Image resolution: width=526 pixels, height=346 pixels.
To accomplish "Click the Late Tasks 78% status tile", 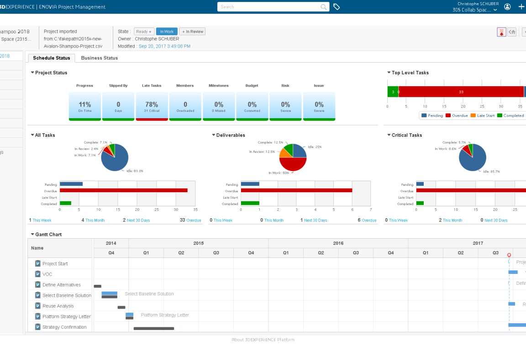I will (152, 106).
